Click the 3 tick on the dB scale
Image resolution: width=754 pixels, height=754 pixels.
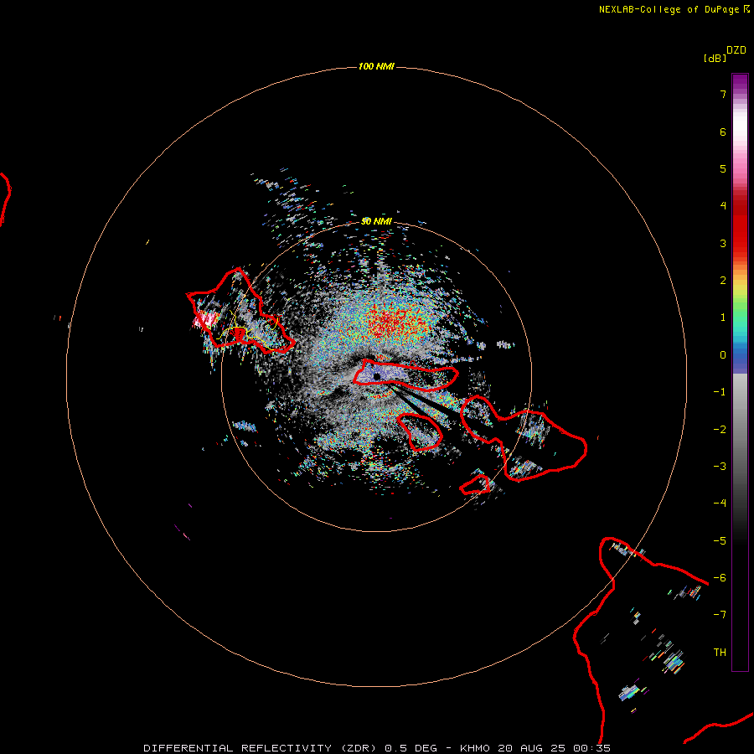pos(723,243)
